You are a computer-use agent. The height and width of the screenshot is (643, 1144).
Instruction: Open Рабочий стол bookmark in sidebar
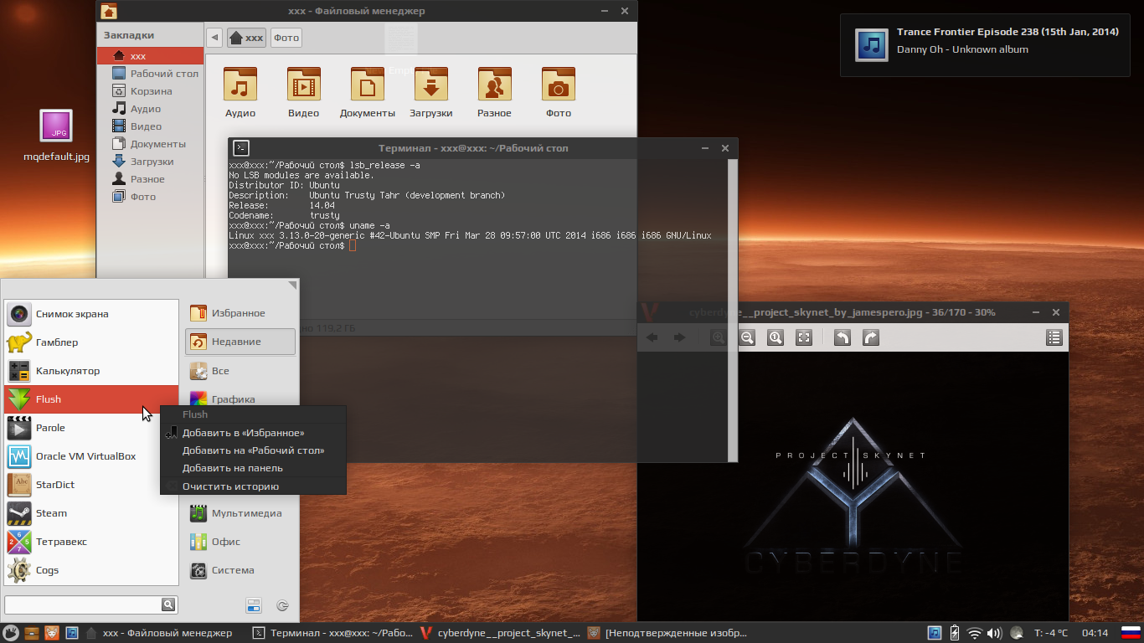[x=151, y=74]
